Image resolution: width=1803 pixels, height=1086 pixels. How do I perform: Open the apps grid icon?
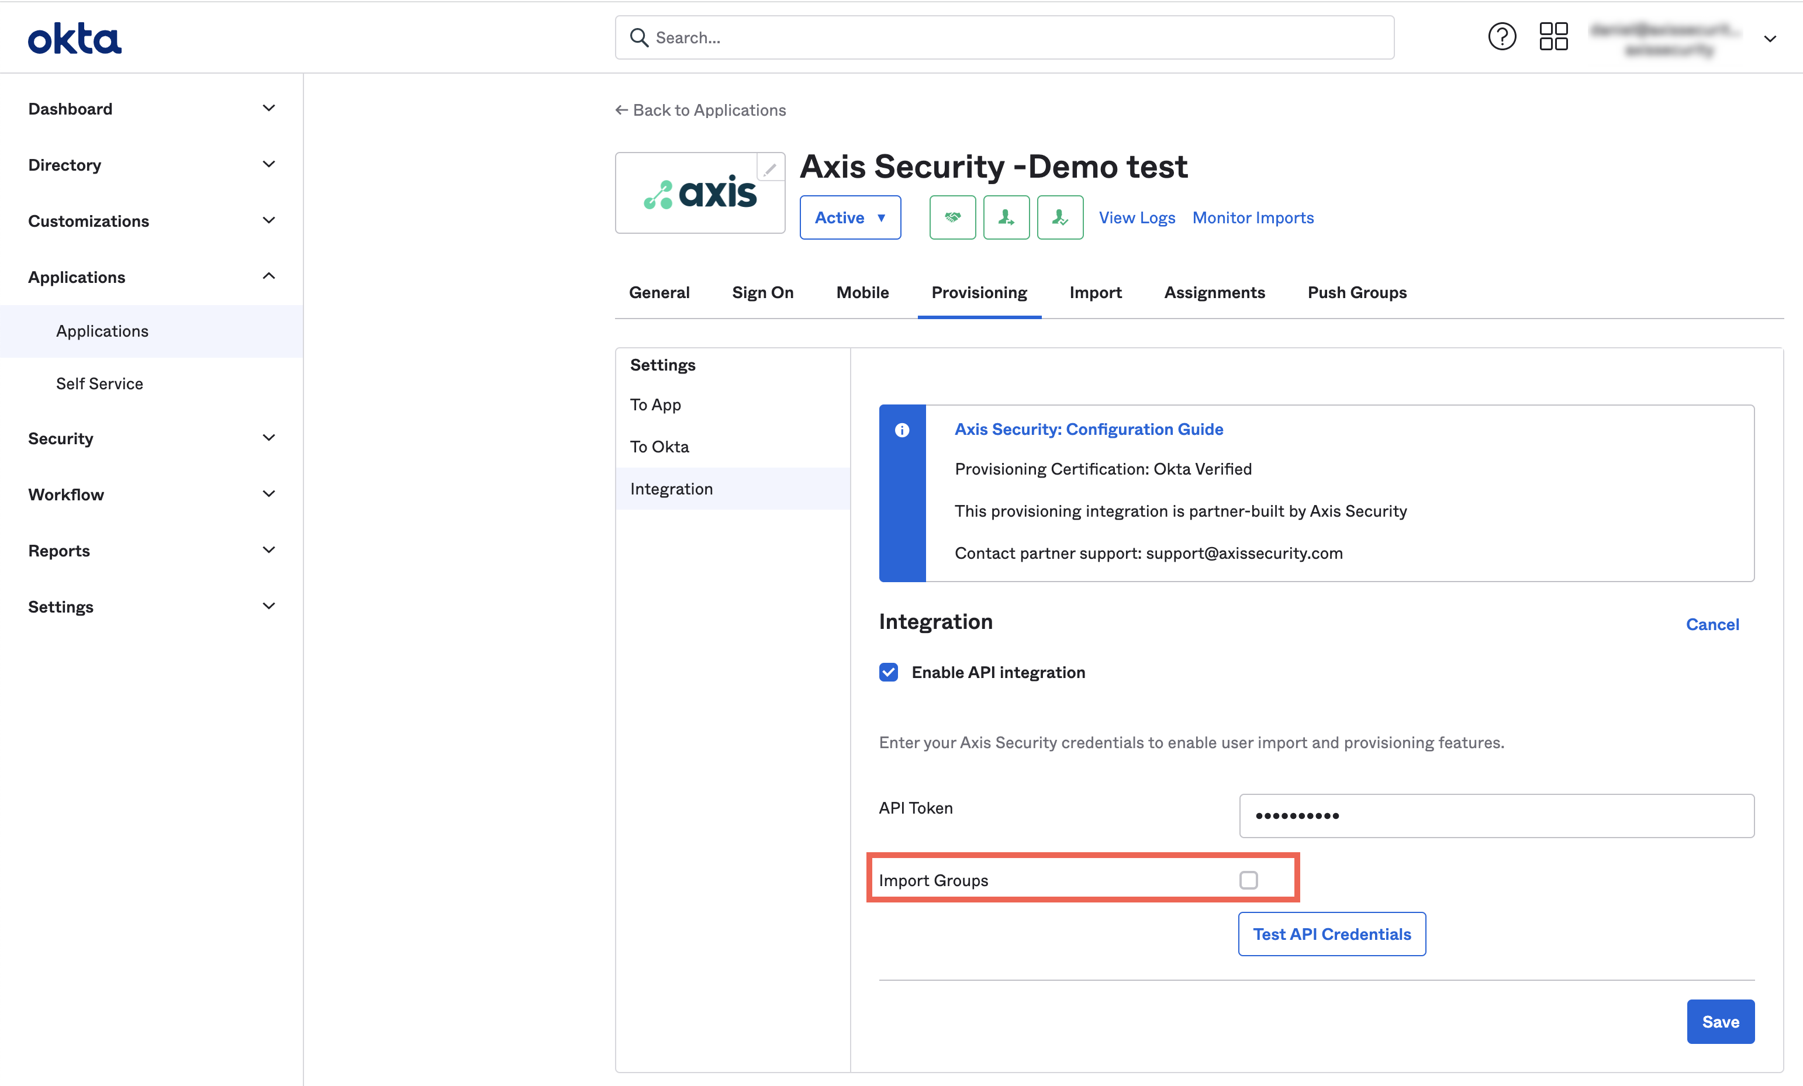1553,37
